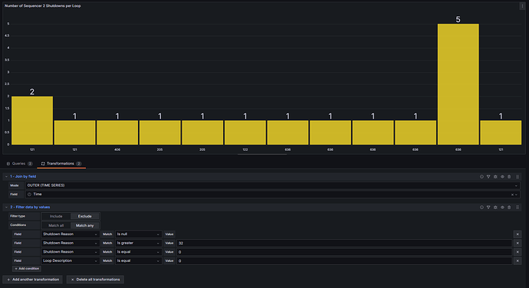Collapse the Filter data by values section
The height and width of the screenshot is (288, 529).
6,208
